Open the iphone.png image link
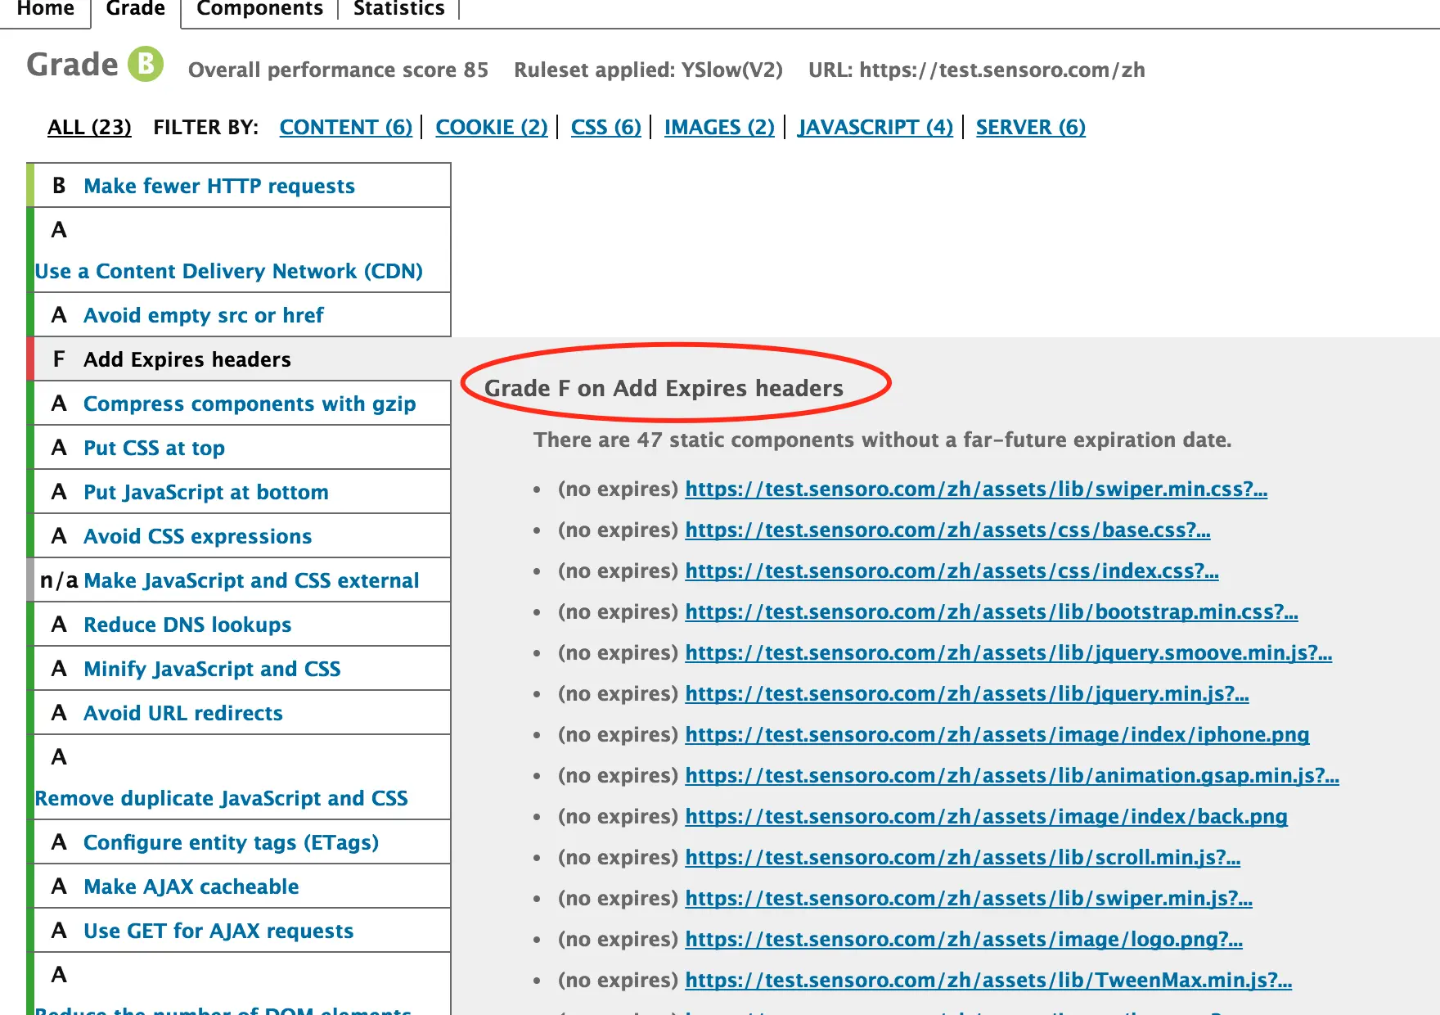The width and height of the screenshot is (1440, 1015). pyautogui.click(x=997, y=734)
